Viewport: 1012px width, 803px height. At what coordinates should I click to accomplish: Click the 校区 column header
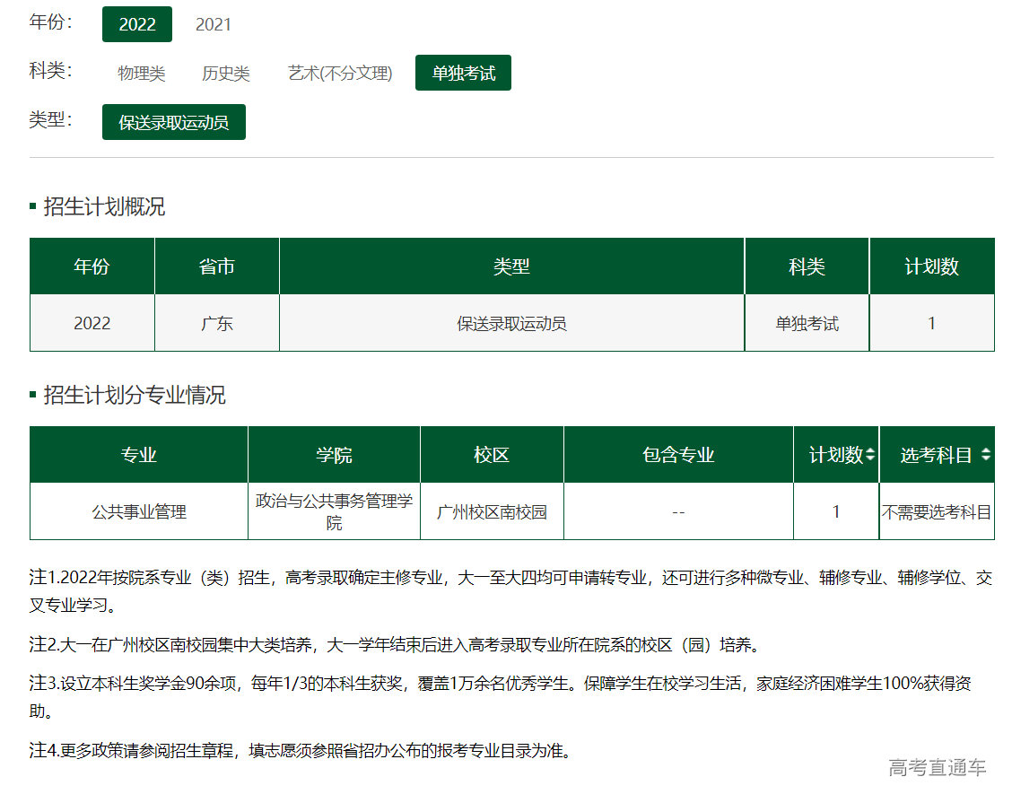coord(492,455)
